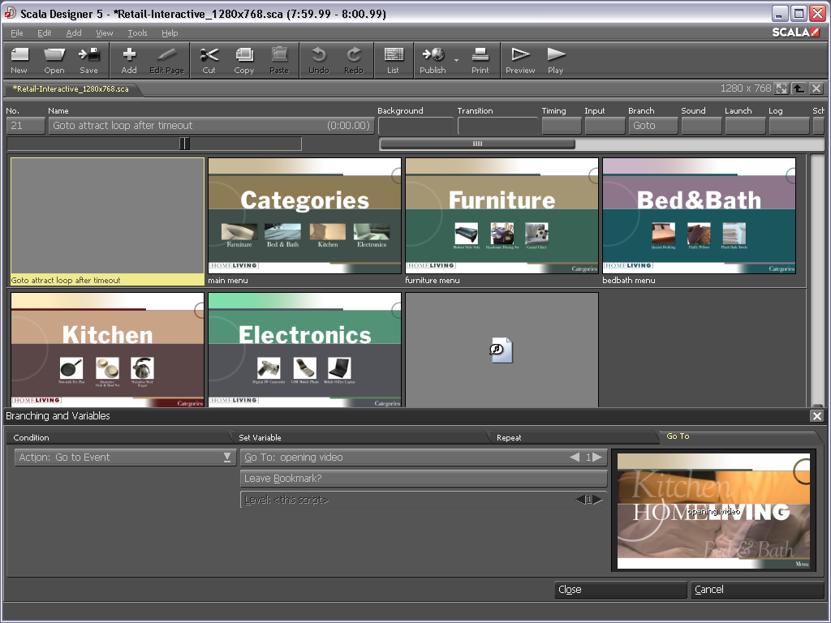
Task: Click the Print toolbar icon
Action: pos(480,60)
